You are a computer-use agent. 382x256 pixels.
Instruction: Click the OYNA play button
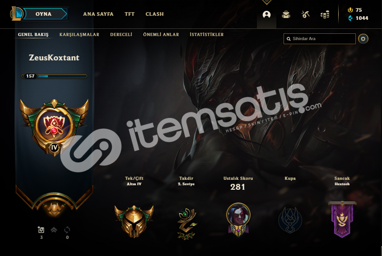pyautogui.click(x=44, y=14)
